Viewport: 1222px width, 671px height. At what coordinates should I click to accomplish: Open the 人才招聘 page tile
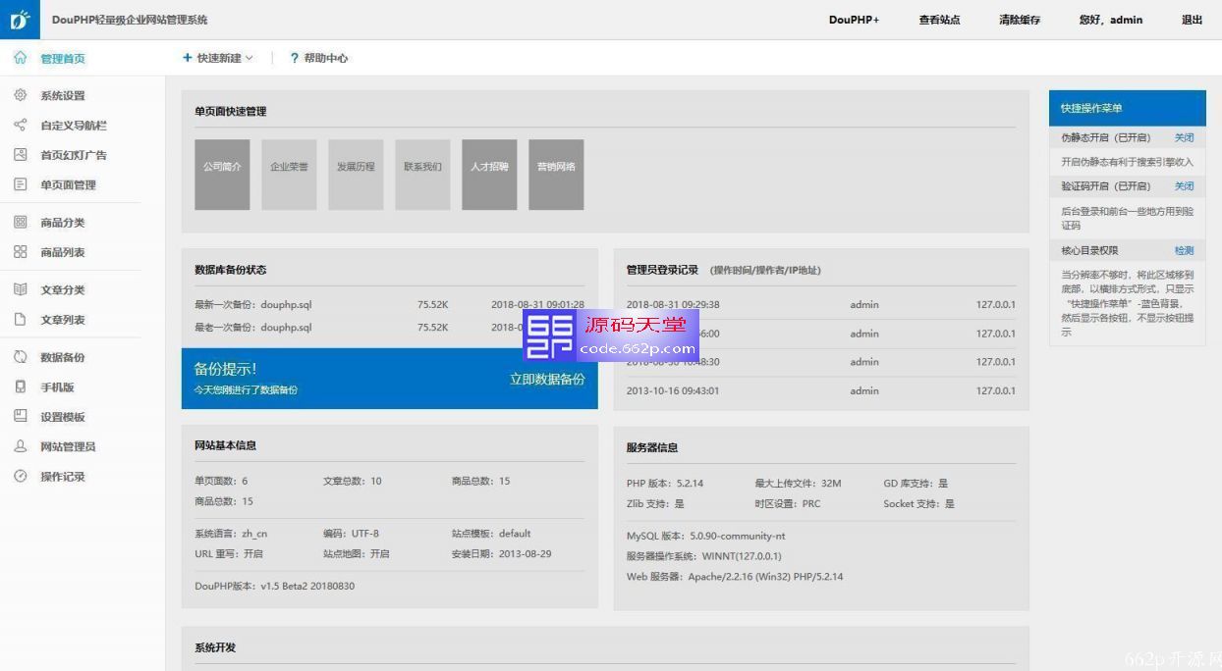coord(489,175)
